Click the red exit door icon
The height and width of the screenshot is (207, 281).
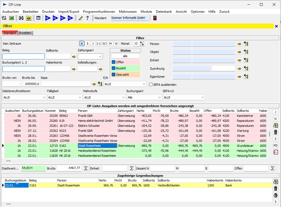click(x=155, y=18)
